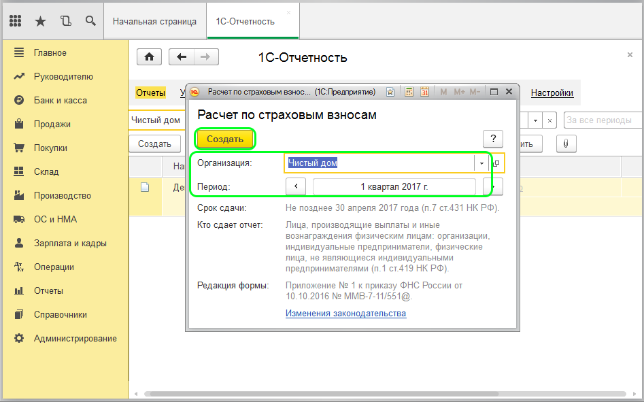Clear the background organization filter with x
This screenshot has width=644, height=402.
click(x=549, y=120)
